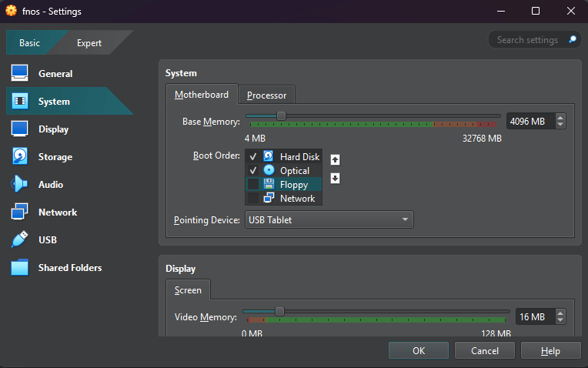Click the Search settings field
This screenshot has width=588, height=368.
530,39
